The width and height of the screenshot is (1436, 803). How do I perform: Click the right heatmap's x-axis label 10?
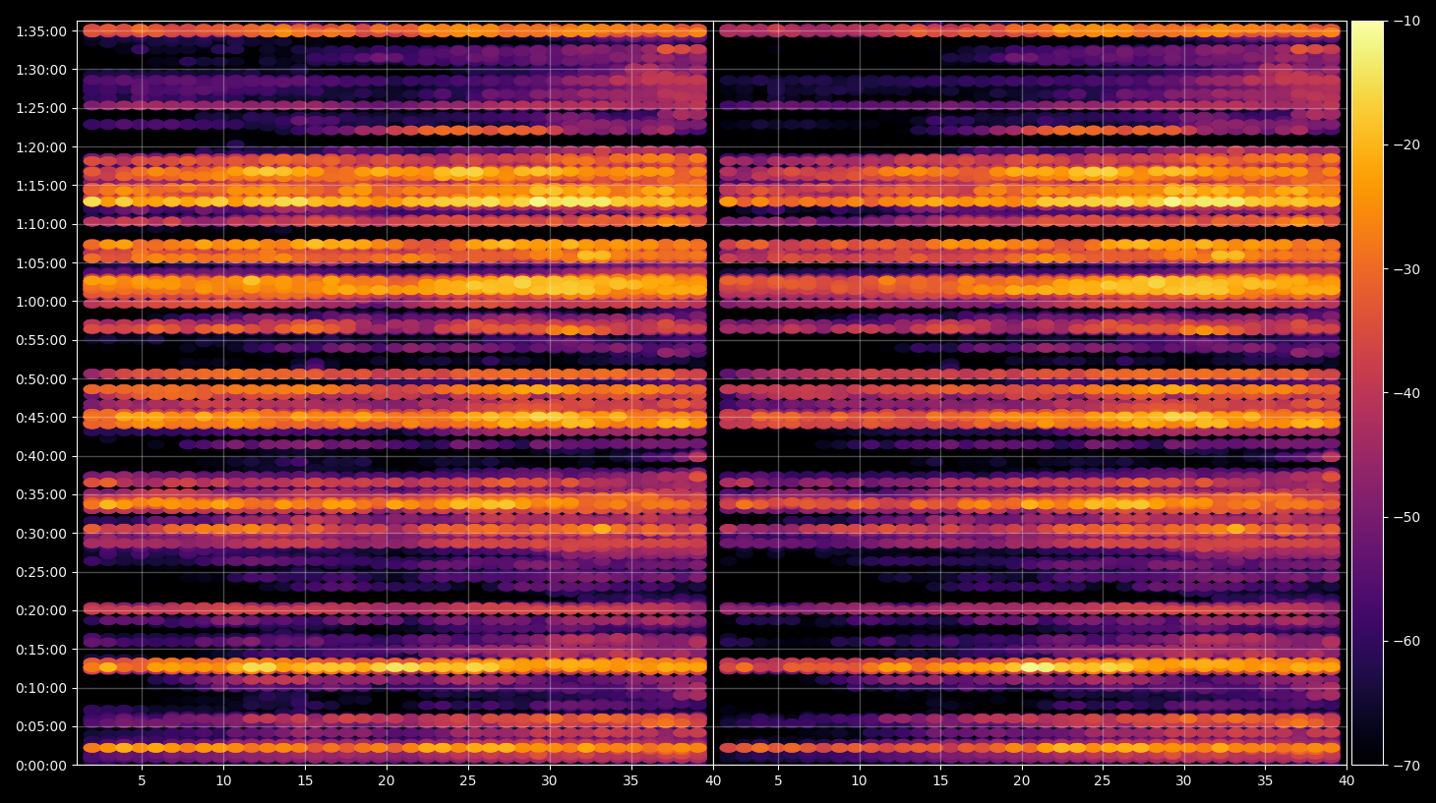click(860, 781)
